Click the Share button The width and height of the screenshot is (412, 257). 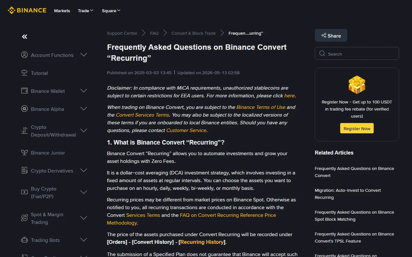pos(331,36)
